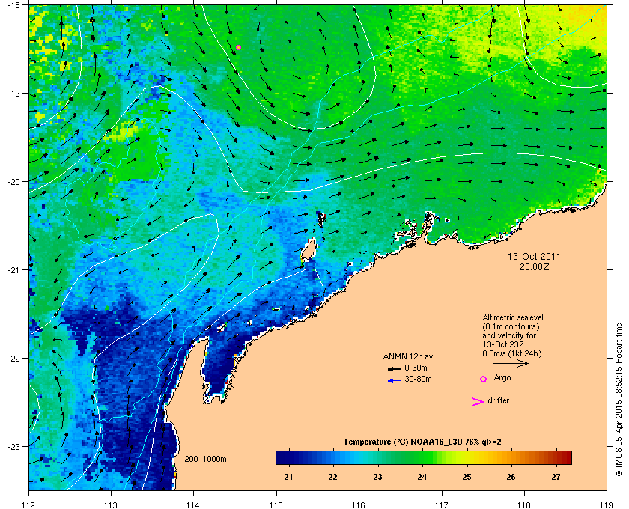
Task: Click the latitude axis label -18
Action: [13, 5]
